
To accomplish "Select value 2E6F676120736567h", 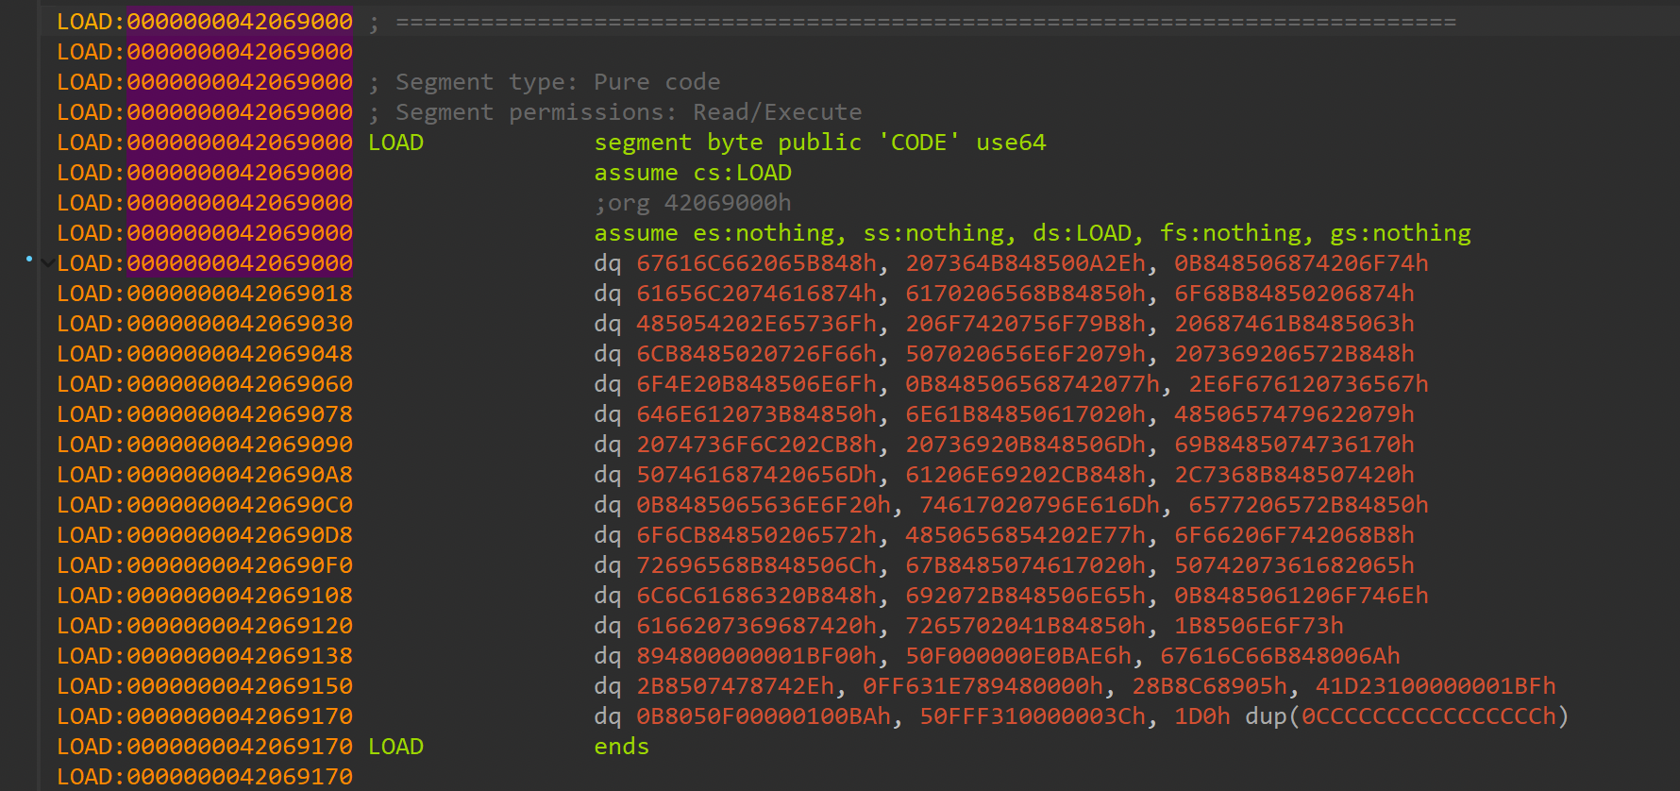I will point(1308,384).
